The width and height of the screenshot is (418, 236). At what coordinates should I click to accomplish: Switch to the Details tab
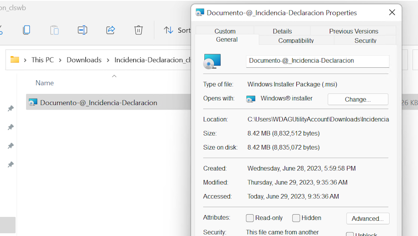[282, 31]
